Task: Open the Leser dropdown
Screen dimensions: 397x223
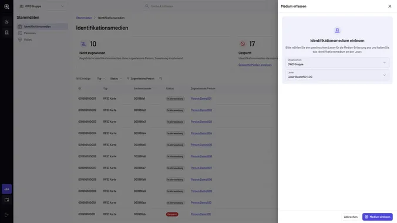Action: [337, 75]
